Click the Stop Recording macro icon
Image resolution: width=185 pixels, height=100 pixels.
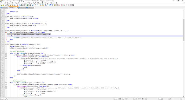point(66,5)
